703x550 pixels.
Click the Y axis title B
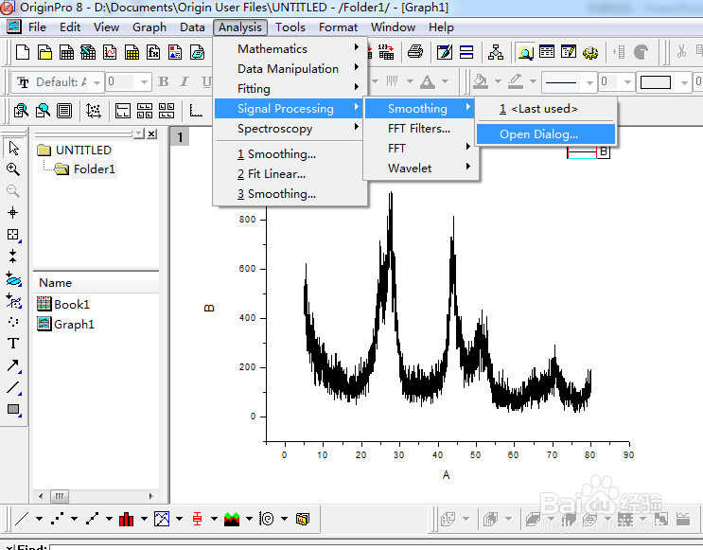click(209, 309)
